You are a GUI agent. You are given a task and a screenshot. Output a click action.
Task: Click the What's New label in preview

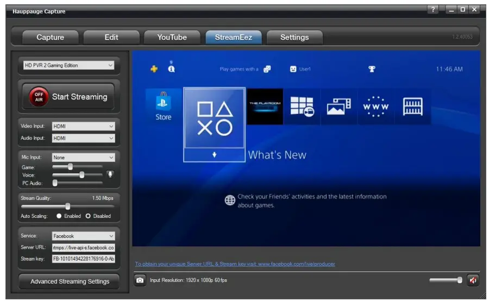pos(277,155)
